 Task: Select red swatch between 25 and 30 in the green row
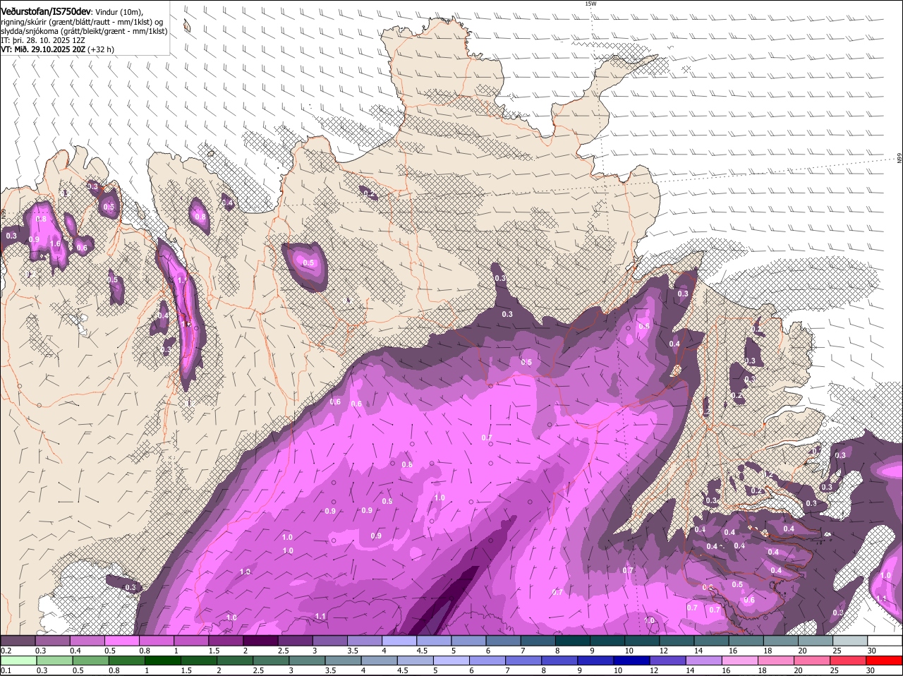[x=849, y=661]
